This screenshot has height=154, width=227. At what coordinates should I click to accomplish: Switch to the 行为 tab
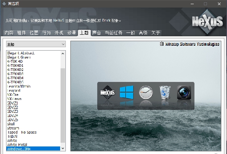click(47, 33)
